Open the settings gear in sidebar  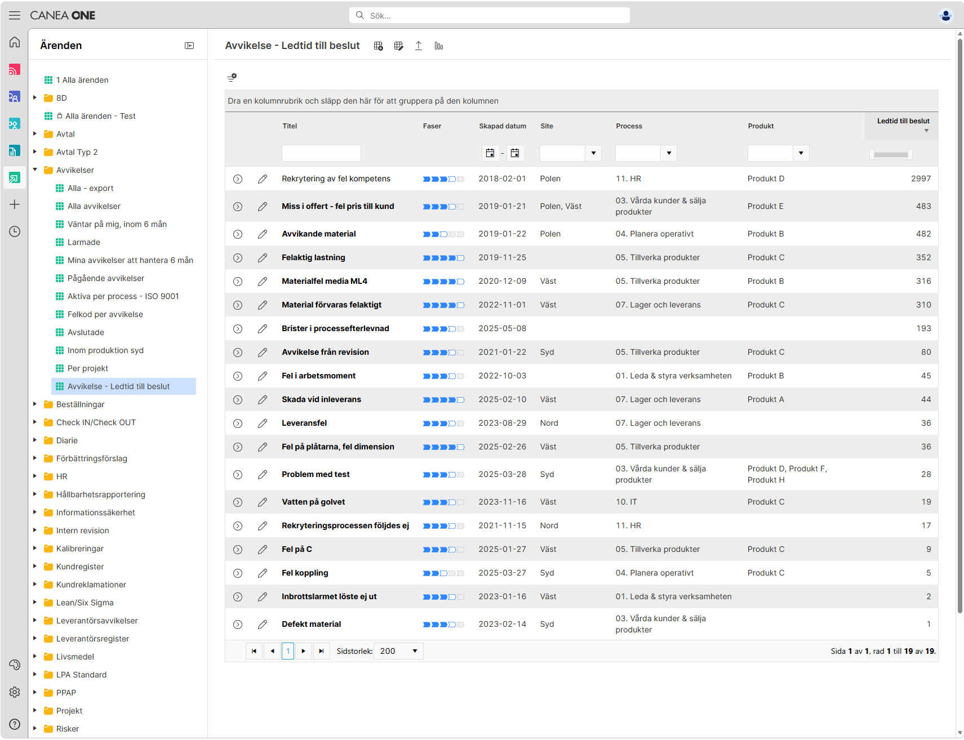[x=15, y=692]
